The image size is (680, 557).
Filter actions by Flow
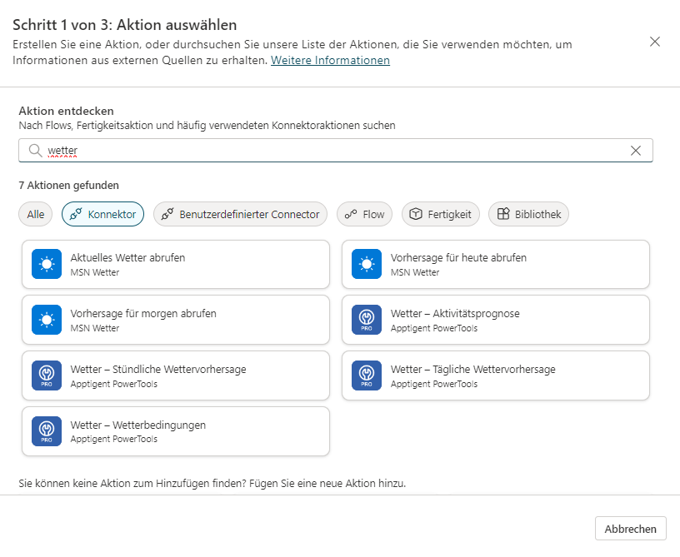coord(364,214)
